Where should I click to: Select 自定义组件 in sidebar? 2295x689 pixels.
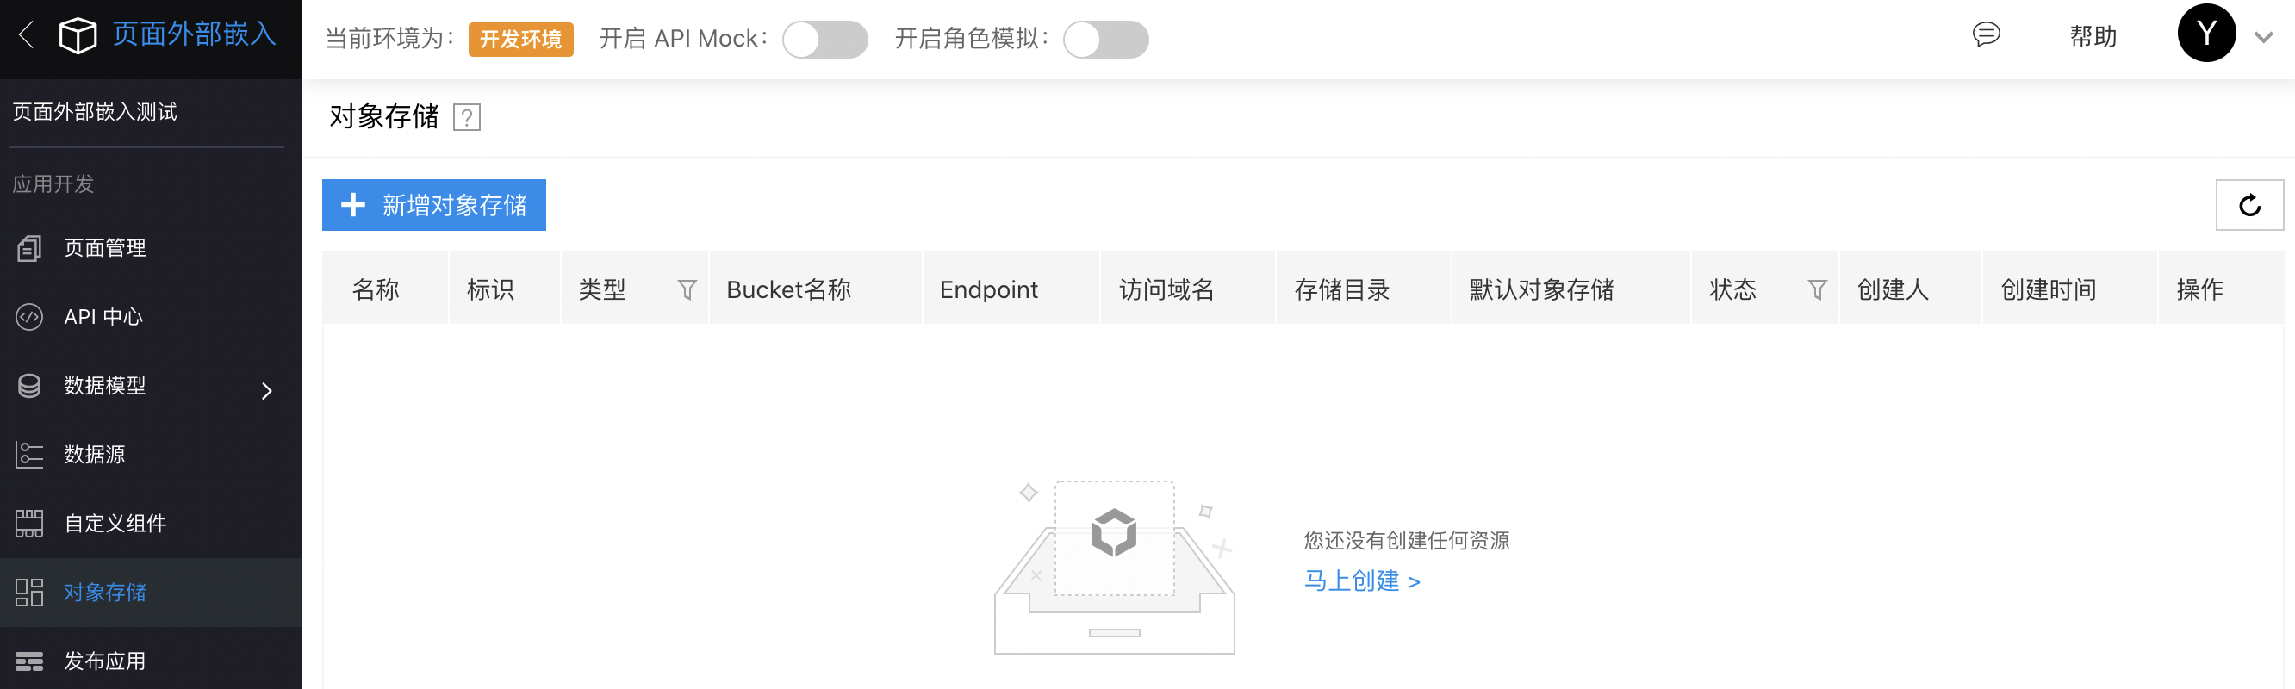pos(151,524)
